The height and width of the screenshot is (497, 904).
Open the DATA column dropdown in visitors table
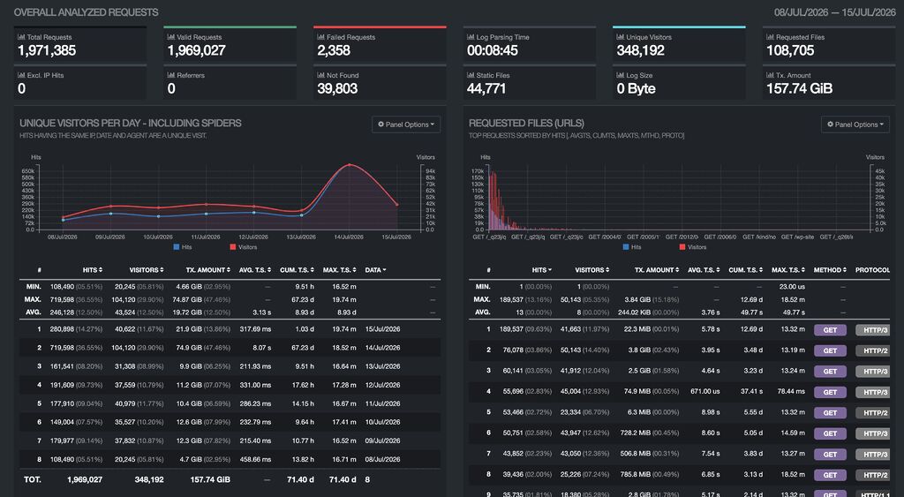[x=376, y=270]
